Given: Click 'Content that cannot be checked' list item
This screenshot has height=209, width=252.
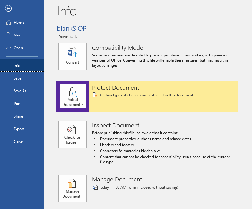Looking at the screenshot, I should coord(165,159).
